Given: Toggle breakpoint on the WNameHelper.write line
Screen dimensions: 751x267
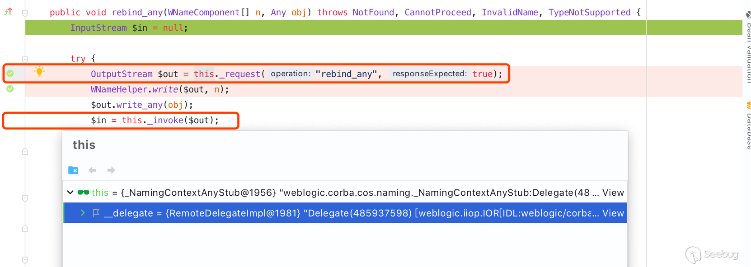Looking at the screenshot, I should [10, 89].
